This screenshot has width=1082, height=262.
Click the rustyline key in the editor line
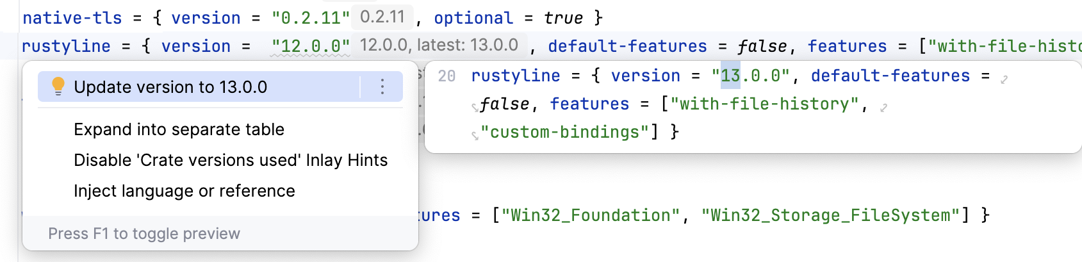click(66, 46)
